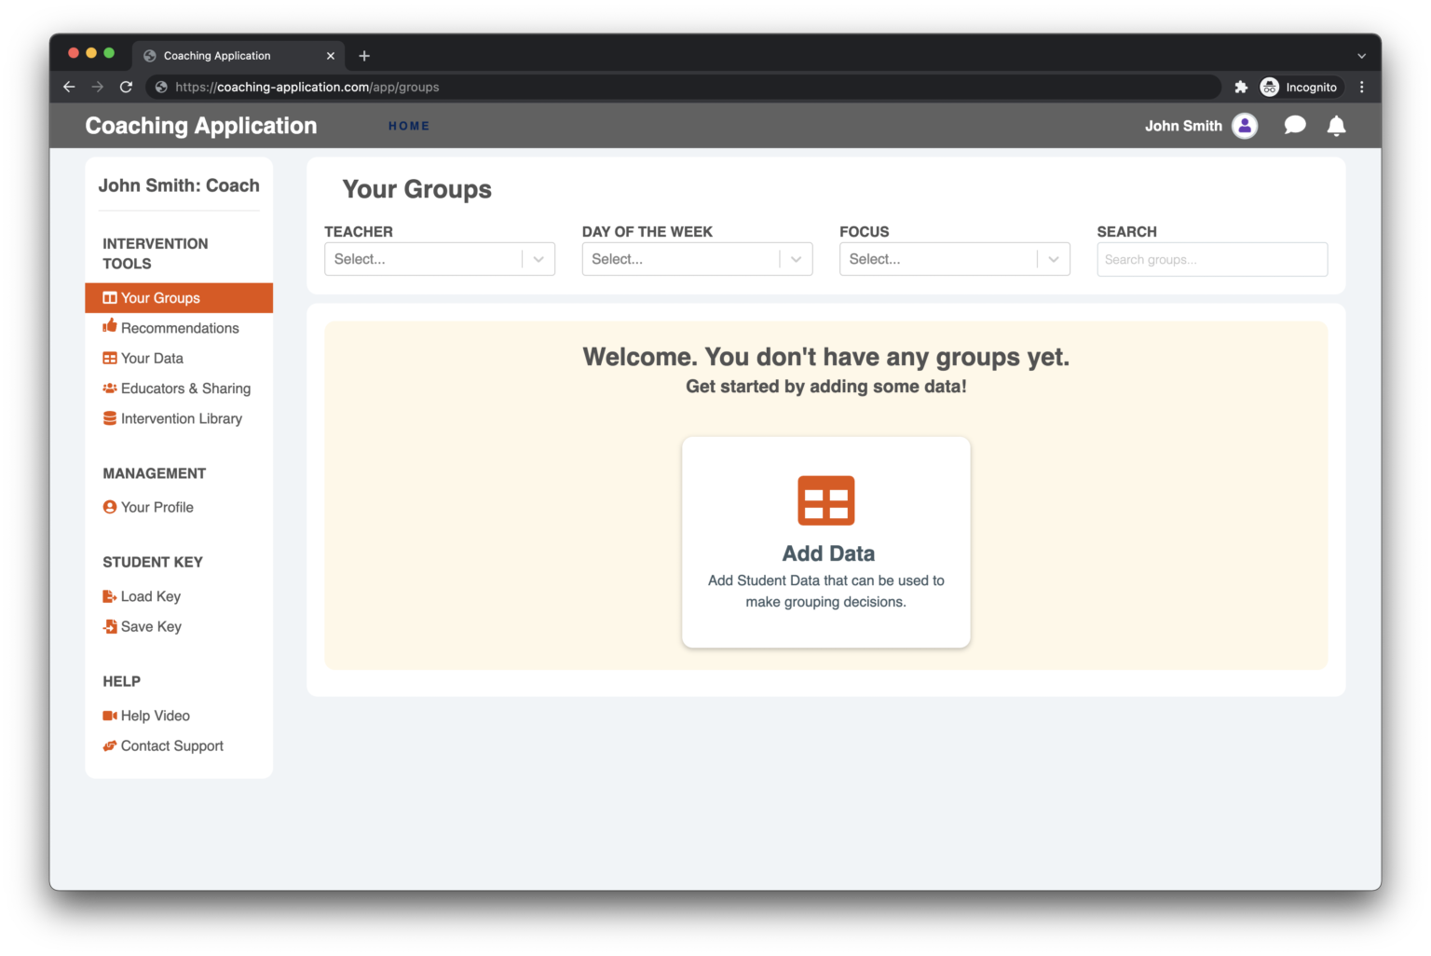Click the John Smith profile avatar icon
This screenshot has height=956, width=1431.
point(1245,125)
